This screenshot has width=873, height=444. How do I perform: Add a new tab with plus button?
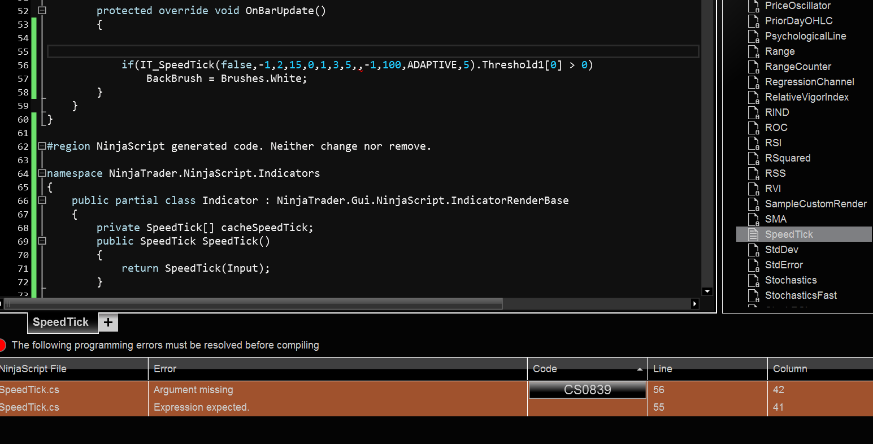108,323
